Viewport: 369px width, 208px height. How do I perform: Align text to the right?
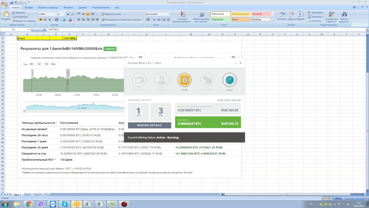88,20
